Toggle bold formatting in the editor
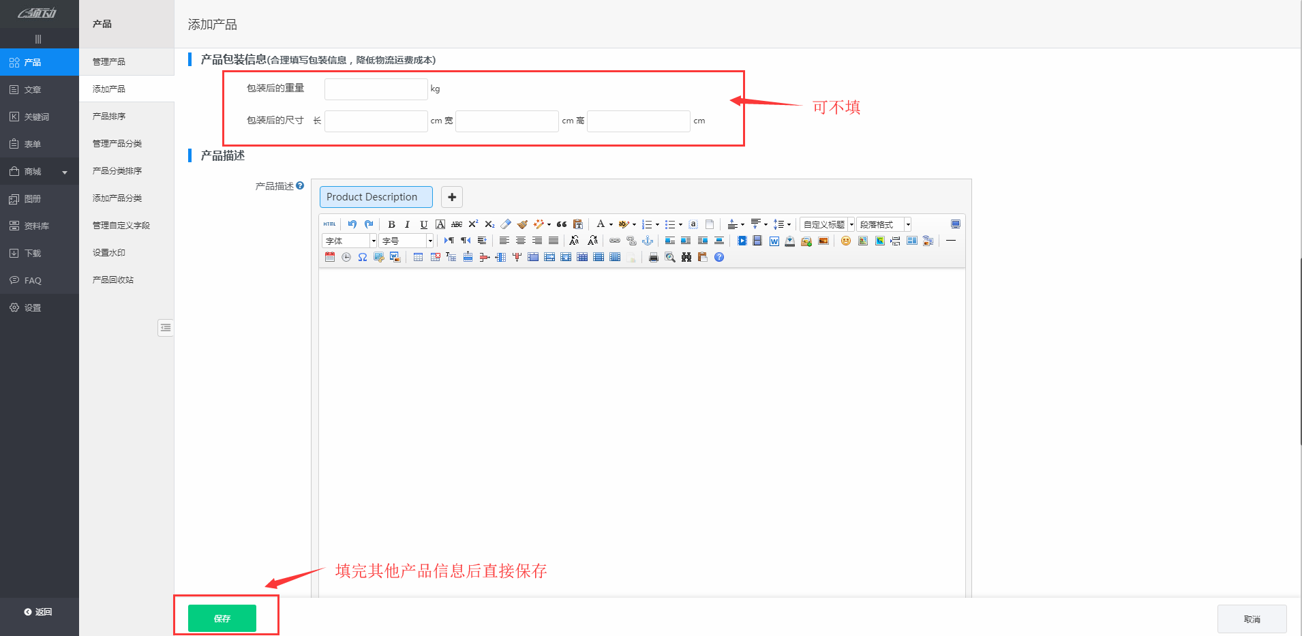Viewport: 1302px width, 636px height. tap(391, 224)
